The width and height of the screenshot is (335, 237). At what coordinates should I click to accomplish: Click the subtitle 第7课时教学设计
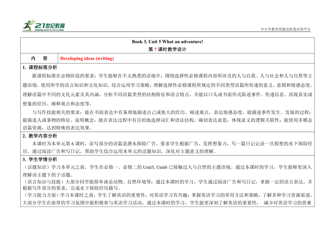point(167,50)
